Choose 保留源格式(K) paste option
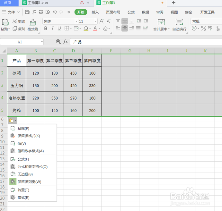The width and height of the screenshot is (222, 211). coord(32,136)
